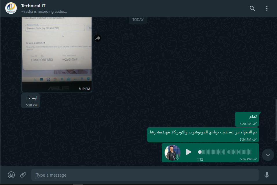Open the three-dot chat menu
Image resolution: width=277 pixels, height=185 pixels.
pos(267,8)
